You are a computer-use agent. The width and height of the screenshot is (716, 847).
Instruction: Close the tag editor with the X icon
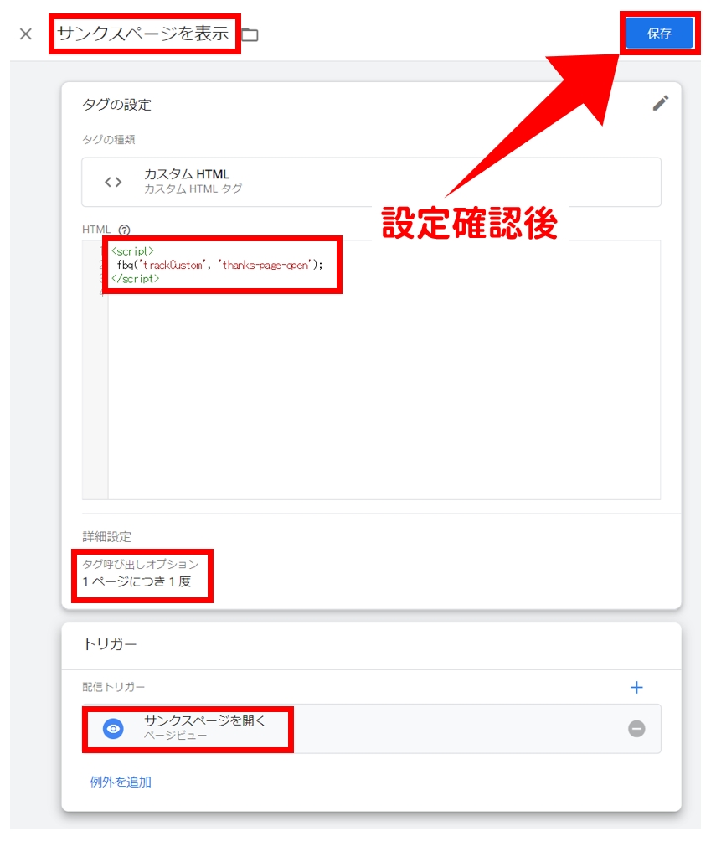(25, 34)
